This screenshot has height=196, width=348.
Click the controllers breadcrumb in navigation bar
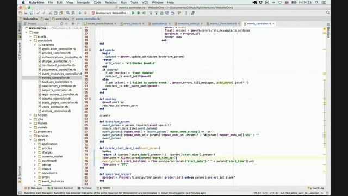tap(60, 19)
